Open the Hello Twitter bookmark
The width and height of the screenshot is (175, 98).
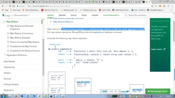[105, 10]
